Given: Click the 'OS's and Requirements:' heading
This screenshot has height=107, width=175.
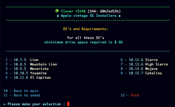Looking at the screenshot, I should pyautogui.click(x=86, y=29).
